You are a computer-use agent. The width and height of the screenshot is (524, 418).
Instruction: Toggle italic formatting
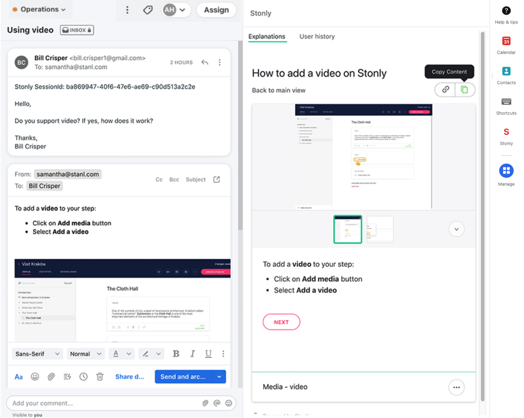click(x=192, y=353)
